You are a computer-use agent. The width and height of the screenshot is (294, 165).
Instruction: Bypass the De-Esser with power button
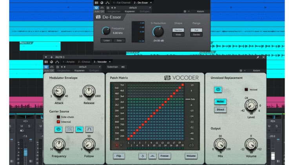point(96,7)
